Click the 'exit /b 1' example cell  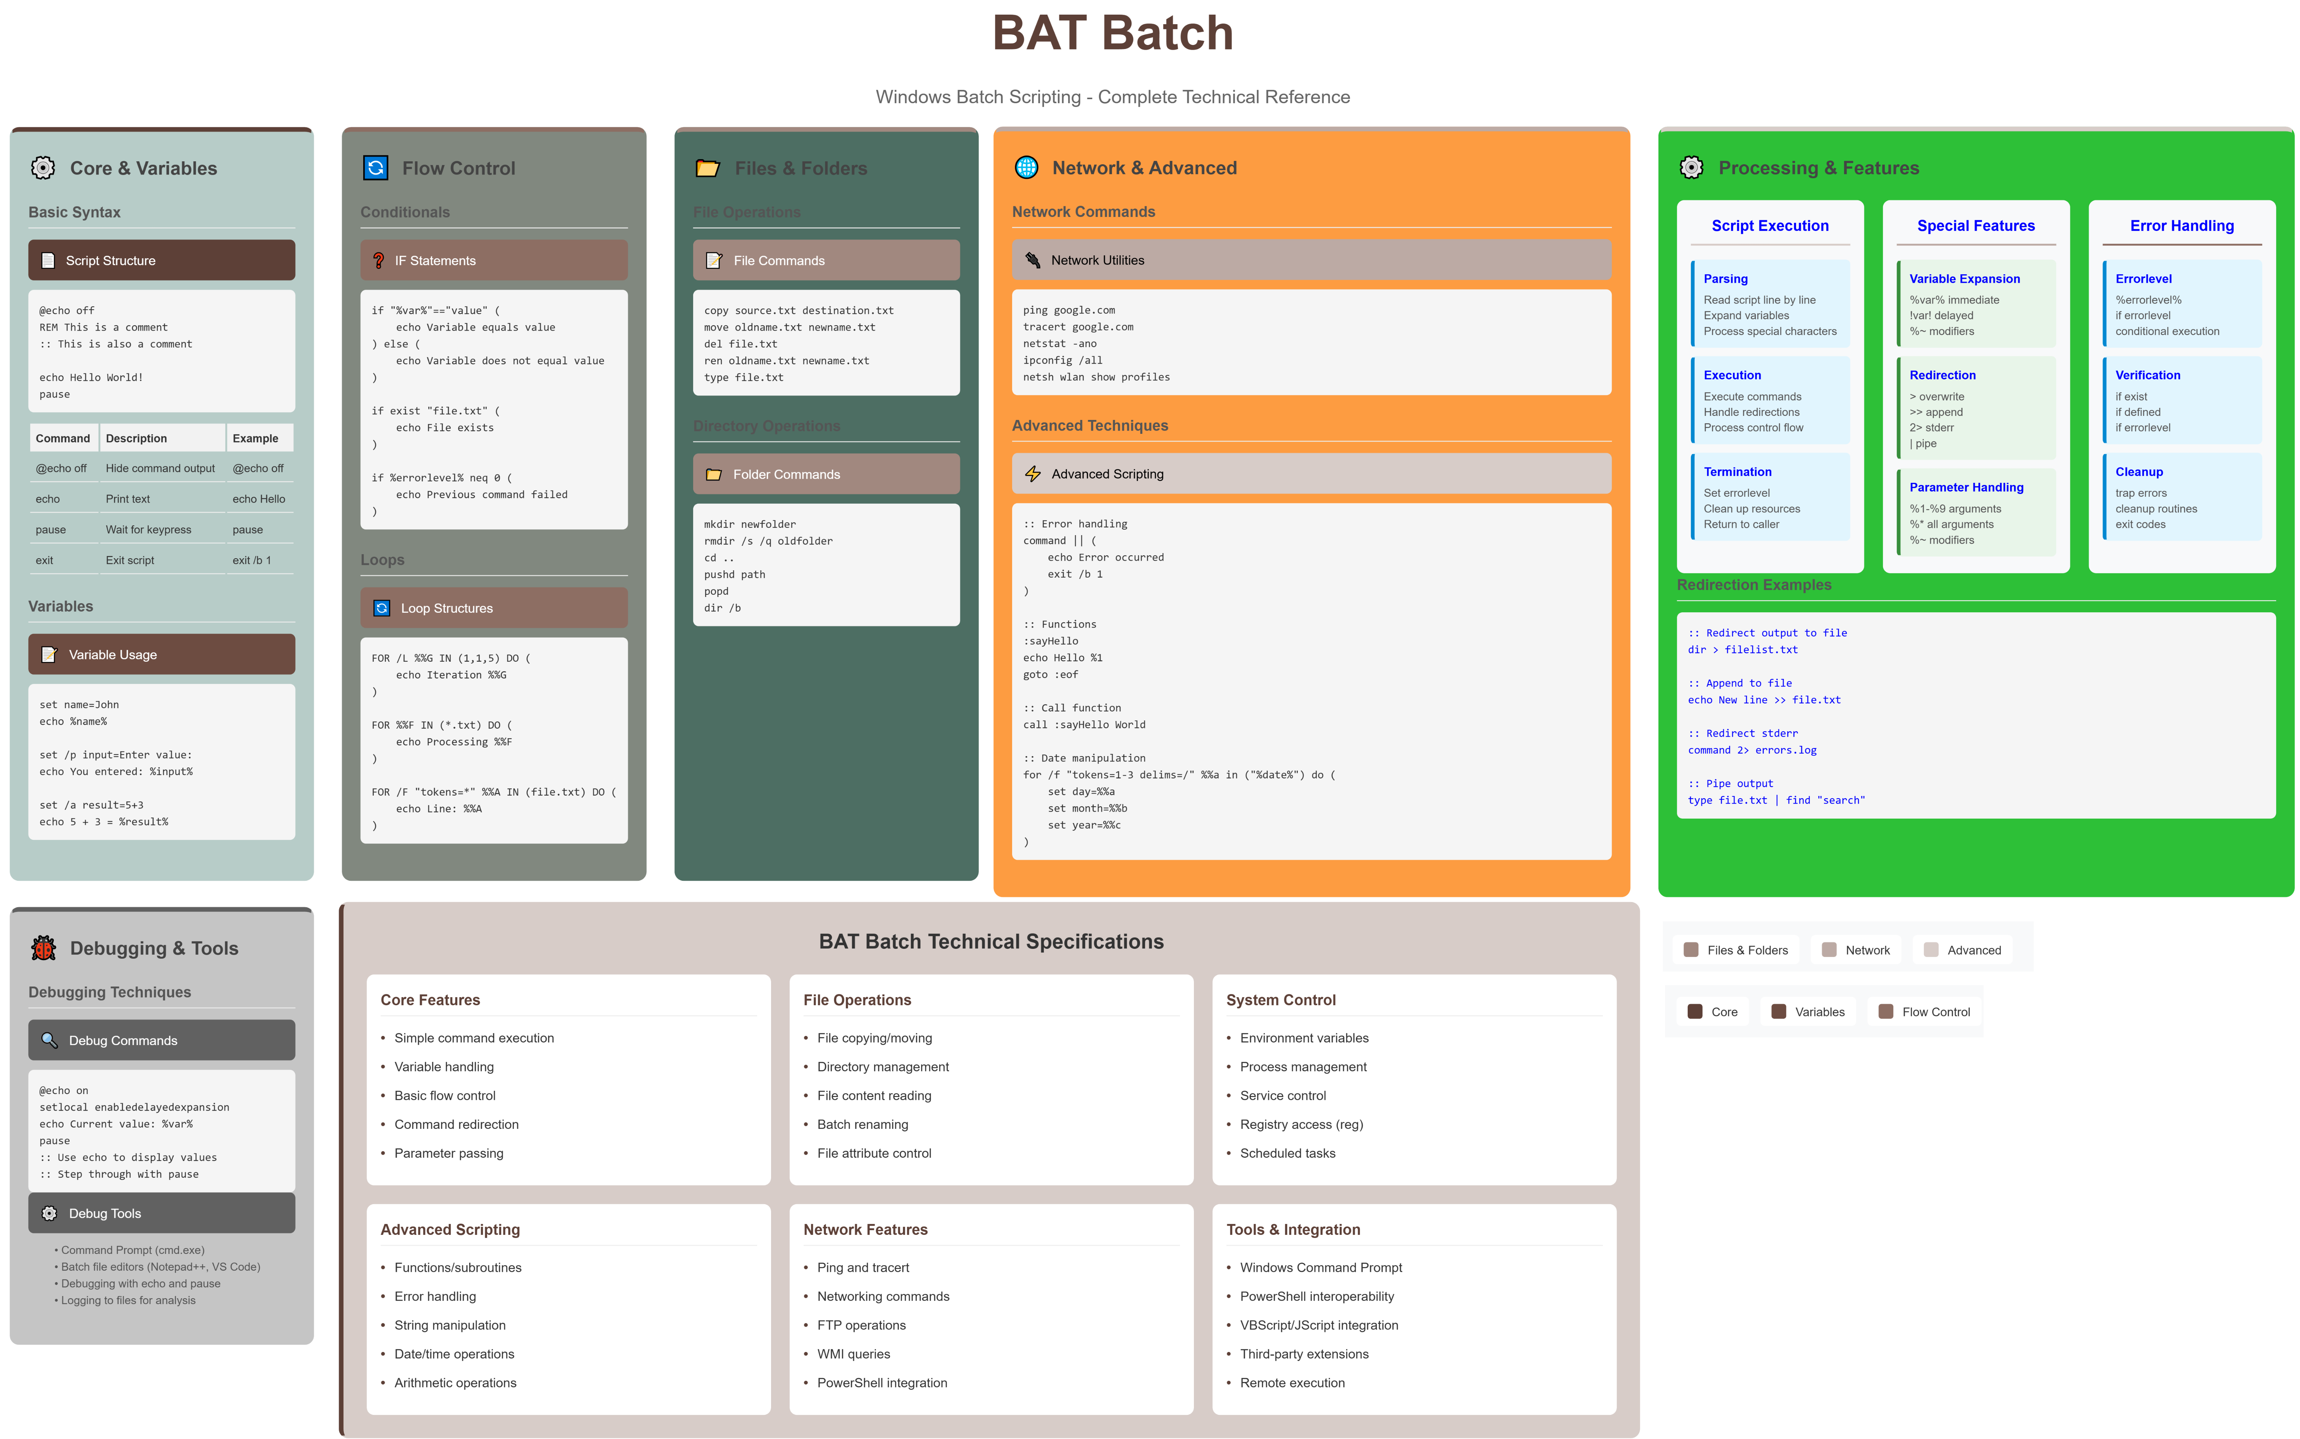(x=260, y=560)
